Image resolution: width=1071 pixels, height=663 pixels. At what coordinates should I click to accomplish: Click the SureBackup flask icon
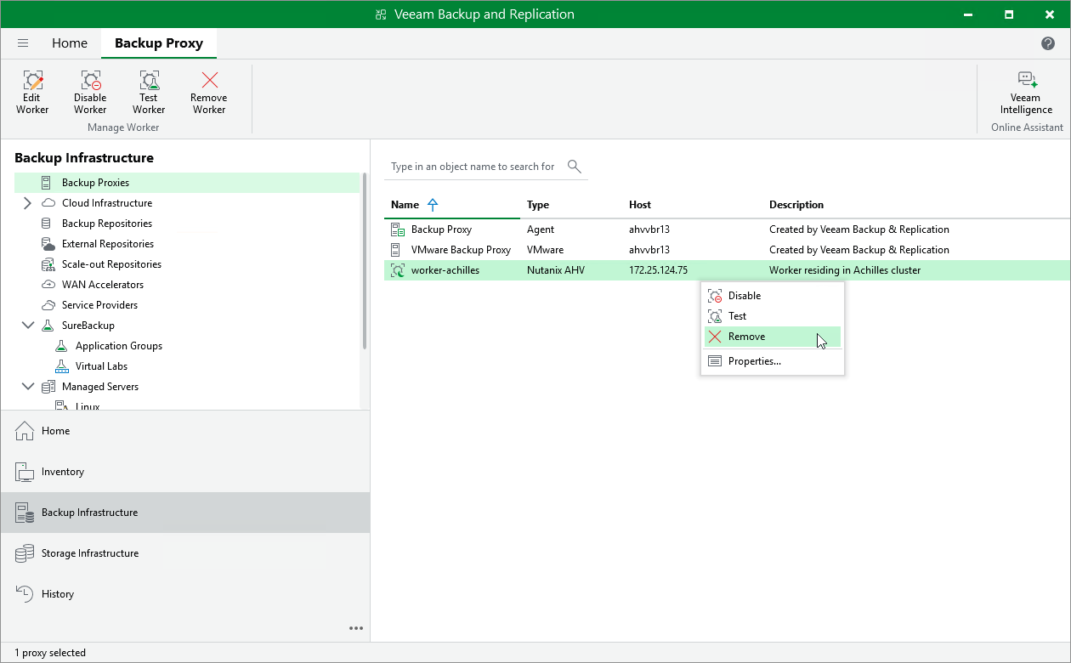(x=48, y=326)
